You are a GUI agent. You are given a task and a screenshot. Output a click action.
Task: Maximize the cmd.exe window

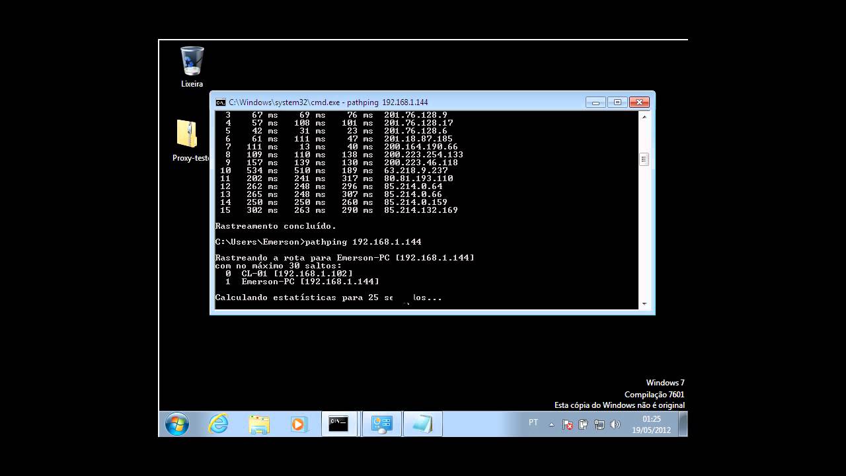617,102
